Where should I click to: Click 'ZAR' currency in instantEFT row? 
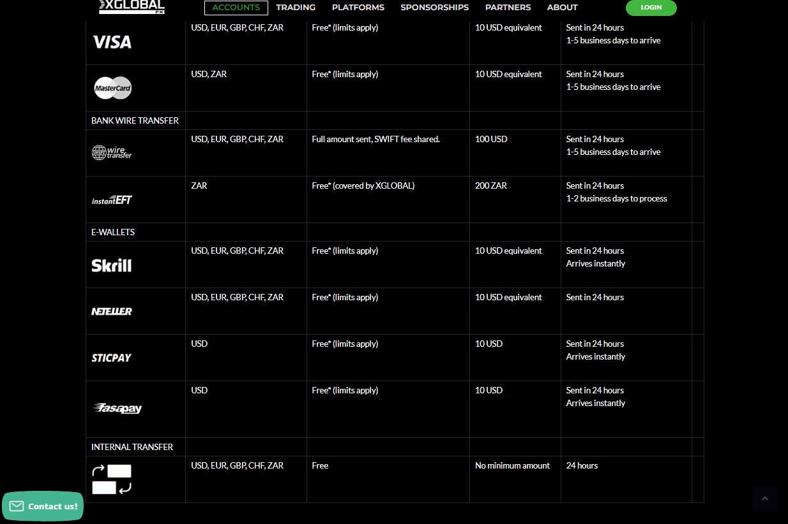point(199,186)
